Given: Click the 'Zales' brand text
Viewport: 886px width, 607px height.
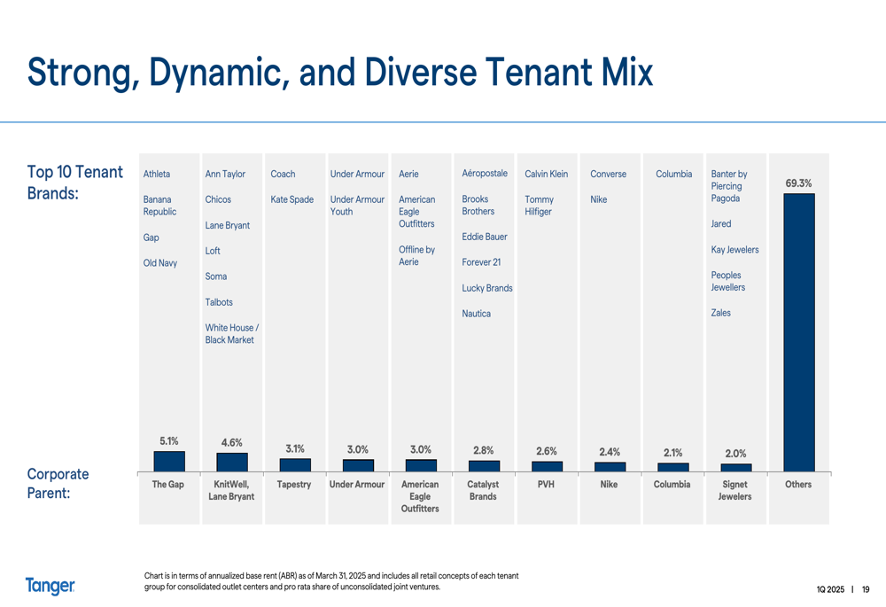Looking at the screenshot, I should coord(720,313).
